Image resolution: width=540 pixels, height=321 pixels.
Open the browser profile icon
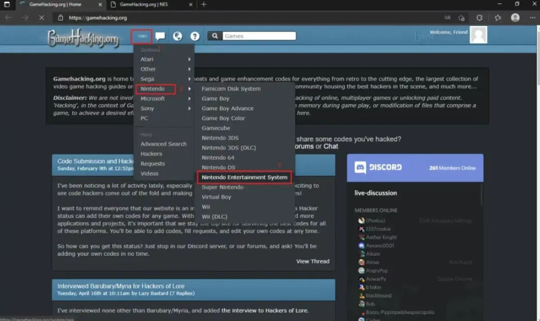point(515,18)
